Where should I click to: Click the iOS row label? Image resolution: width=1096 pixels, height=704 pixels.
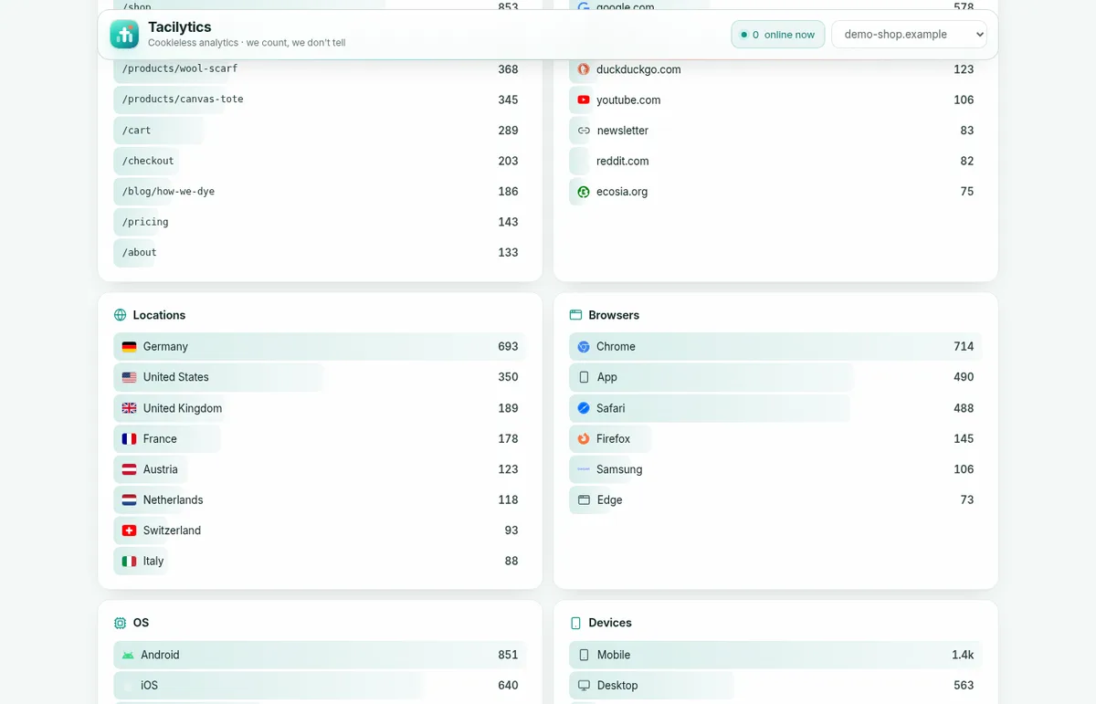pyautogui.click(x=149, y=686)
